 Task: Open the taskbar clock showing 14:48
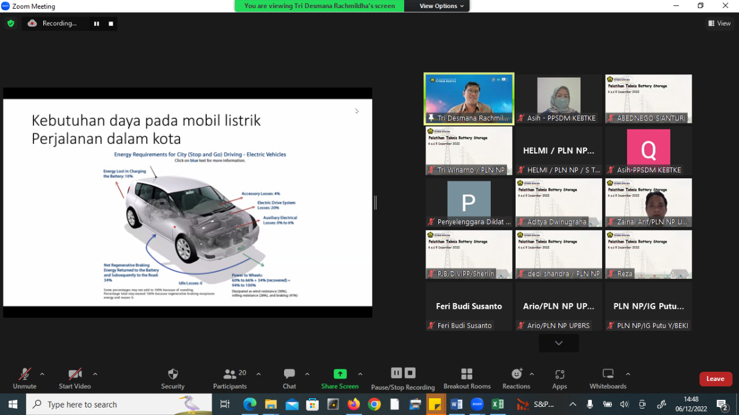692,404
